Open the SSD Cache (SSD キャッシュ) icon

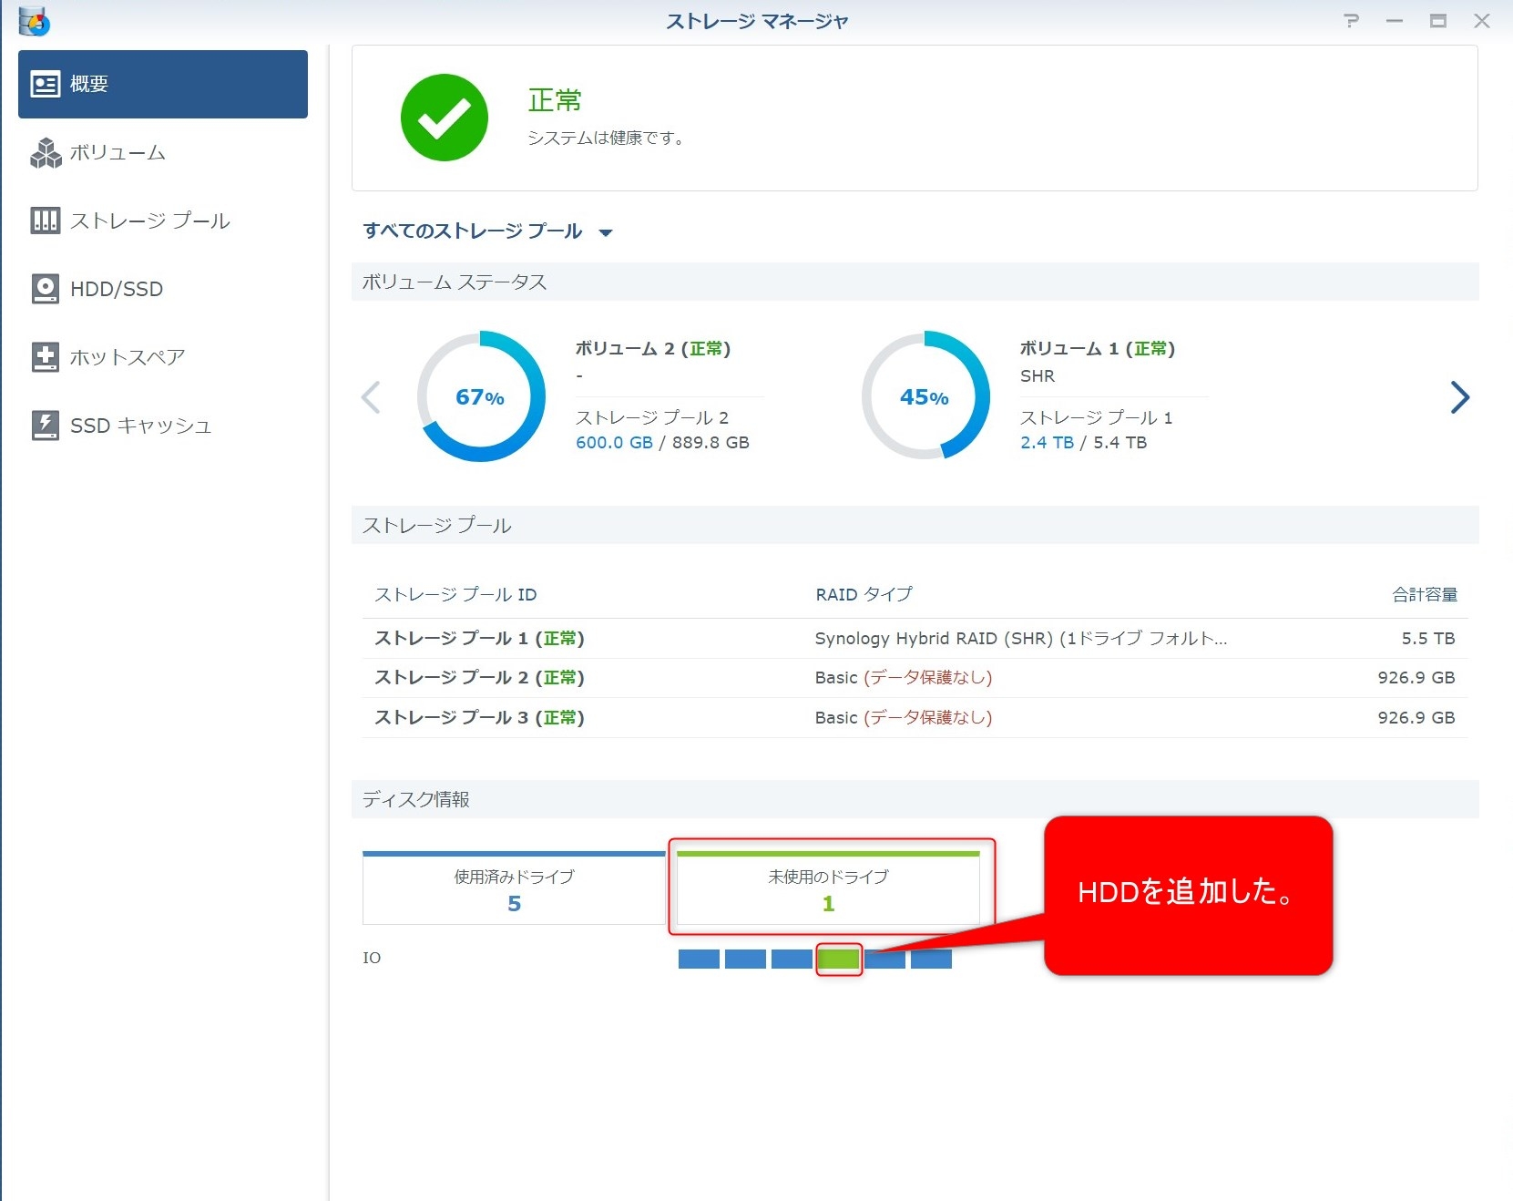[46, 426]
